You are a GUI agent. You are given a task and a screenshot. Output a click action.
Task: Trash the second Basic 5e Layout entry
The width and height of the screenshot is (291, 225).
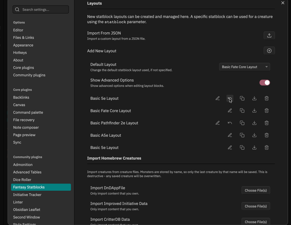coord(267,147)
